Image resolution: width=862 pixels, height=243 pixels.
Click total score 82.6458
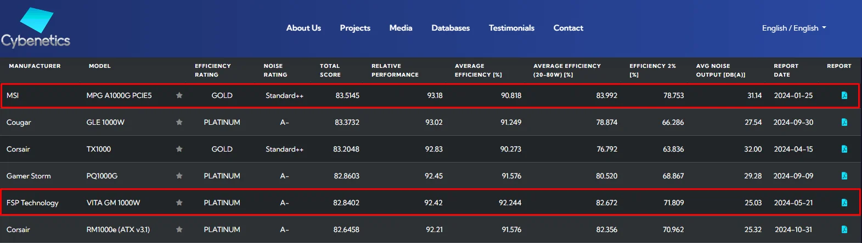[346, 229]
